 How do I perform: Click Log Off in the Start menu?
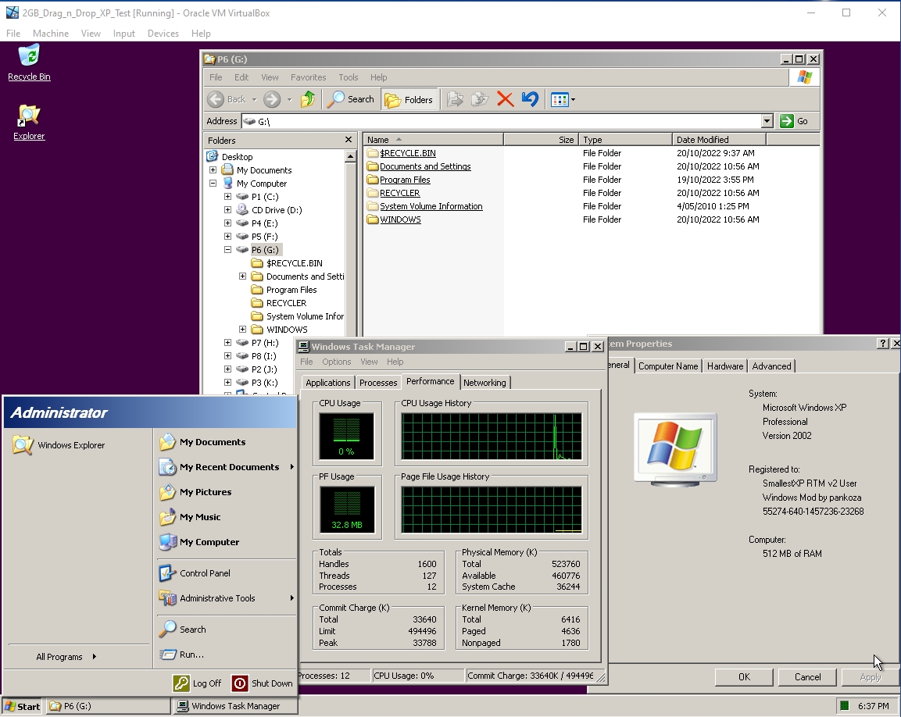197,683
